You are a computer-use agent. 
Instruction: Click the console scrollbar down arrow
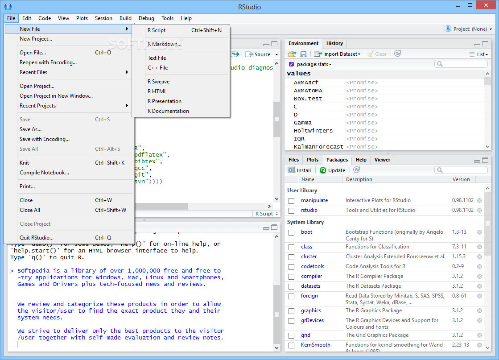click(276, 348)
